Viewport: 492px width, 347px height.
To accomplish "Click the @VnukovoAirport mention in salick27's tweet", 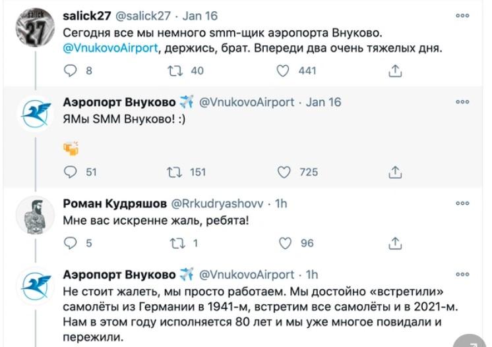I will click(x=109, y=47).
